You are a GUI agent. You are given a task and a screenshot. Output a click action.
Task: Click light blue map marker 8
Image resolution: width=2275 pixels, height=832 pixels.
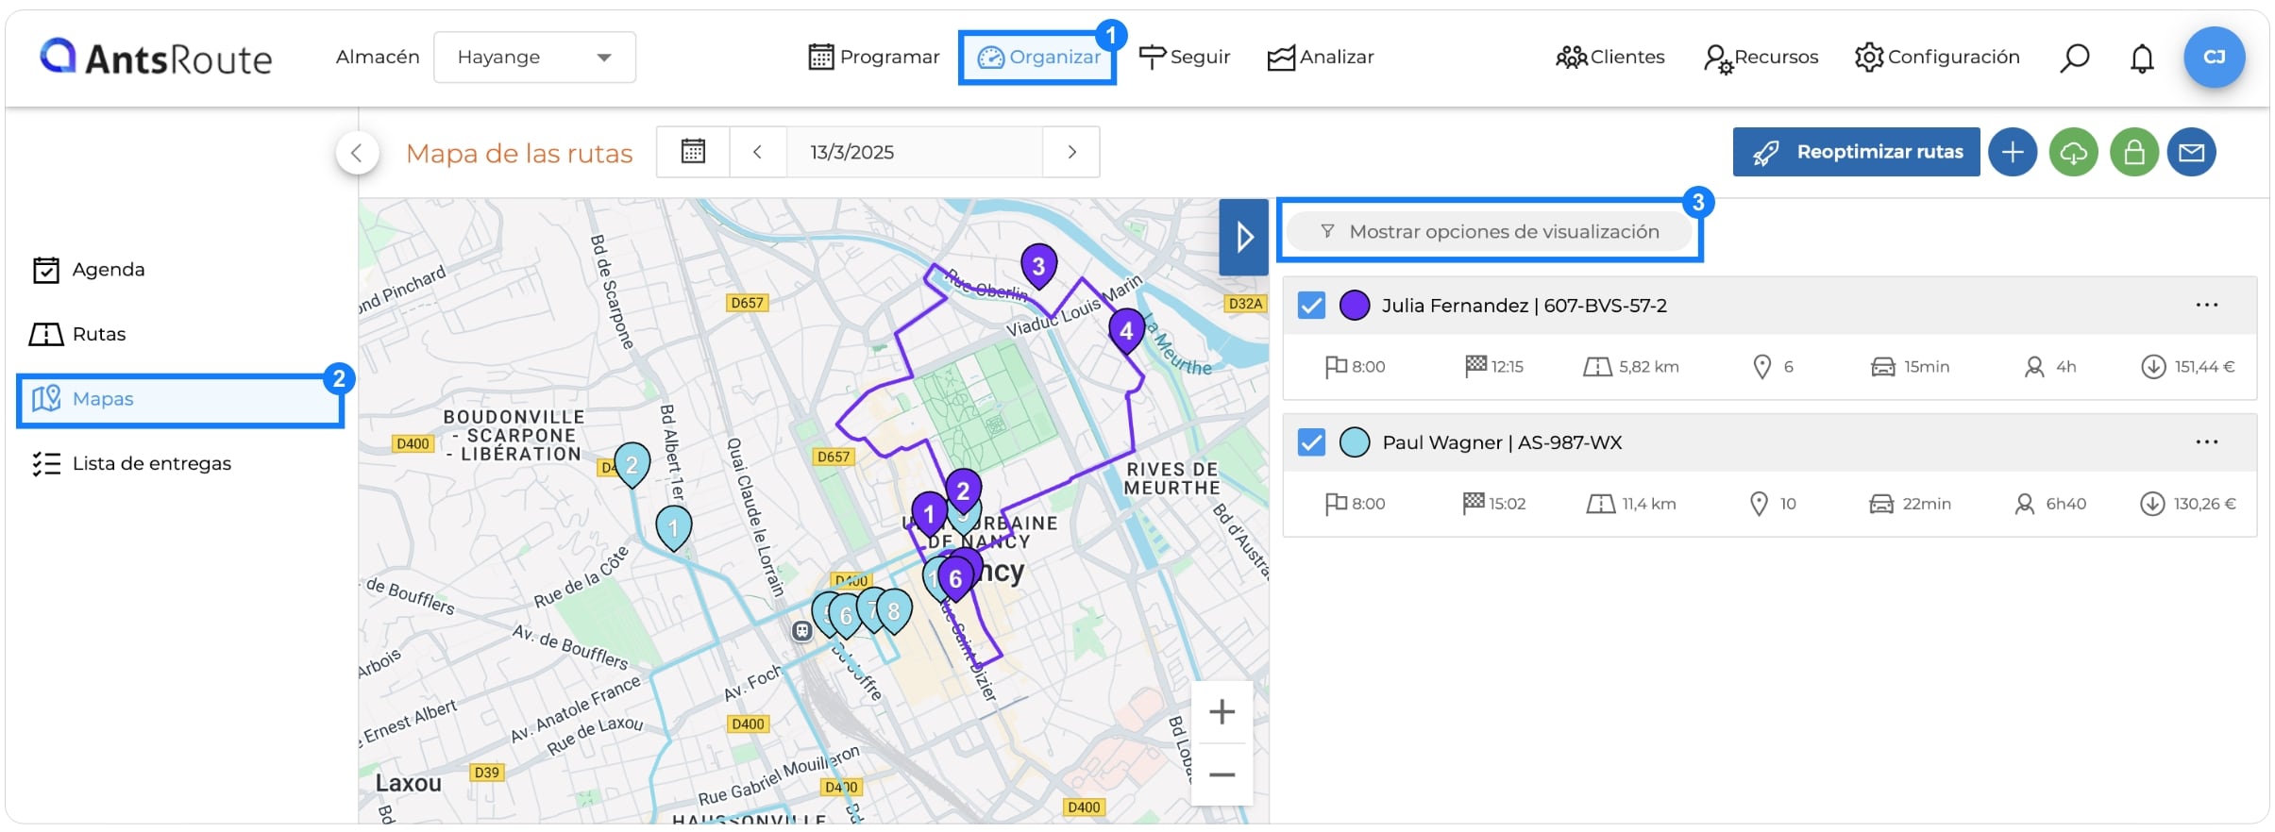(894, 611)
